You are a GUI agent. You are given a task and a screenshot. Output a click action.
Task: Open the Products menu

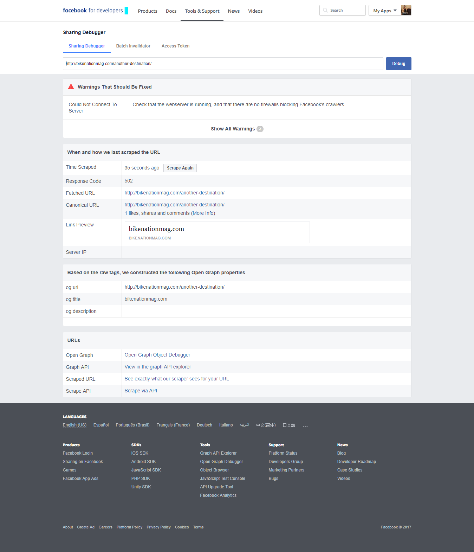[x=148, y=11]
